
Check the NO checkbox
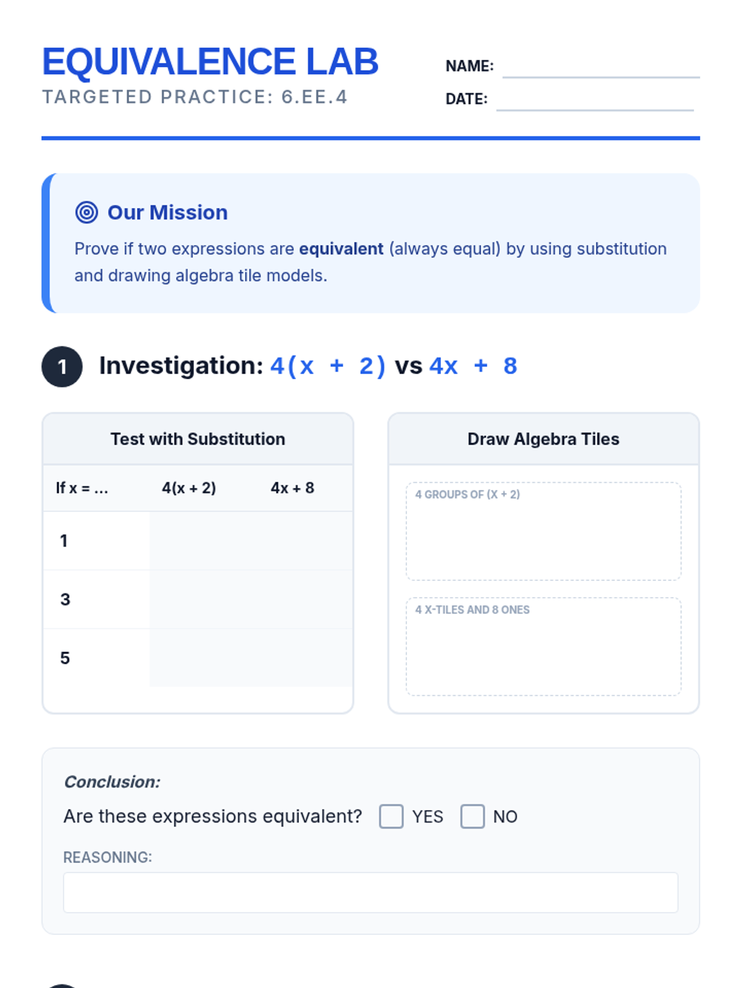click(472, 816)
